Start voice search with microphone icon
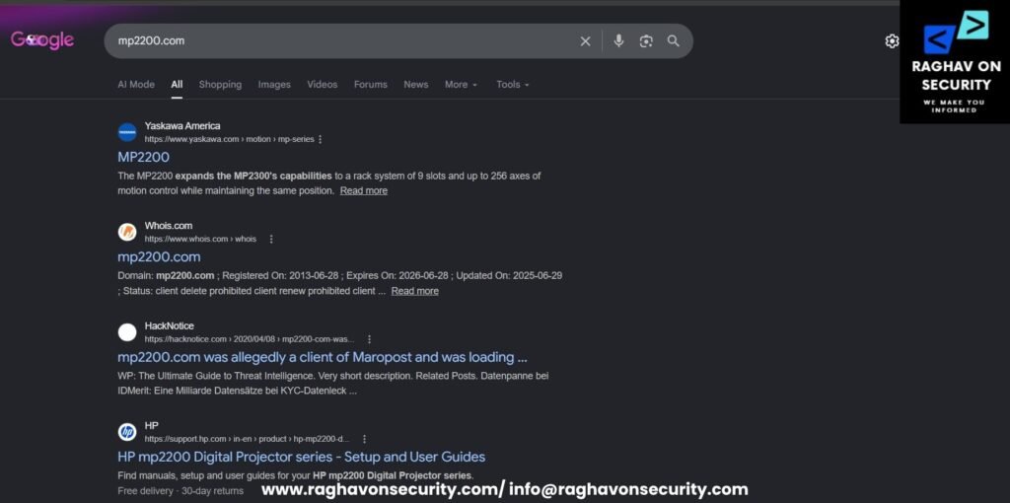Image resolution: width=1010 pixels, height=503 pixels. pyautogui.click(x=618, y=41)
